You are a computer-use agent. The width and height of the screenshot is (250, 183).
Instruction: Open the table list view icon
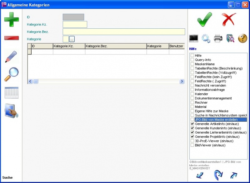coord(11,93)
